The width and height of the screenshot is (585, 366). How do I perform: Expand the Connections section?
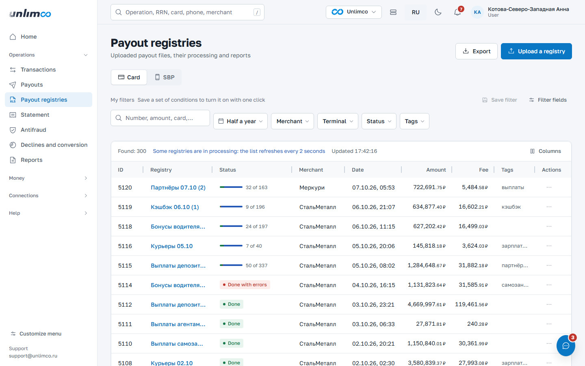[x=48, y=196]
